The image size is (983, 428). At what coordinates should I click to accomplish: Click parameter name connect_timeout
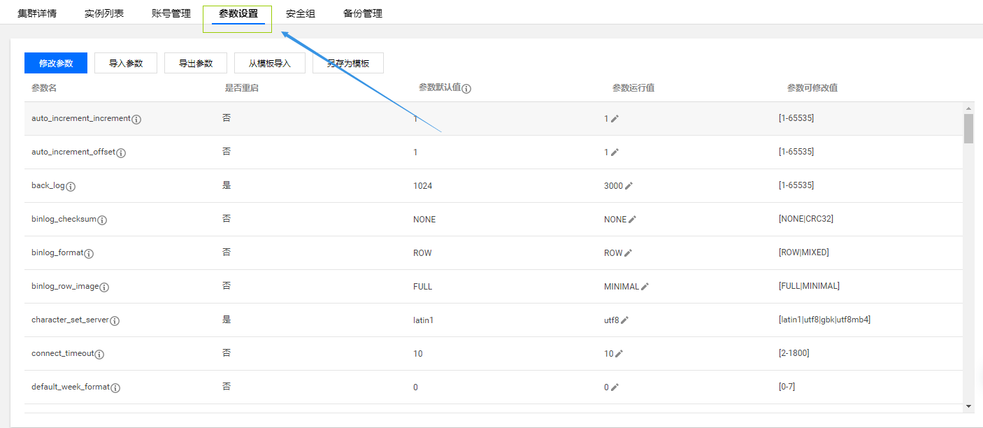[62, 354]
